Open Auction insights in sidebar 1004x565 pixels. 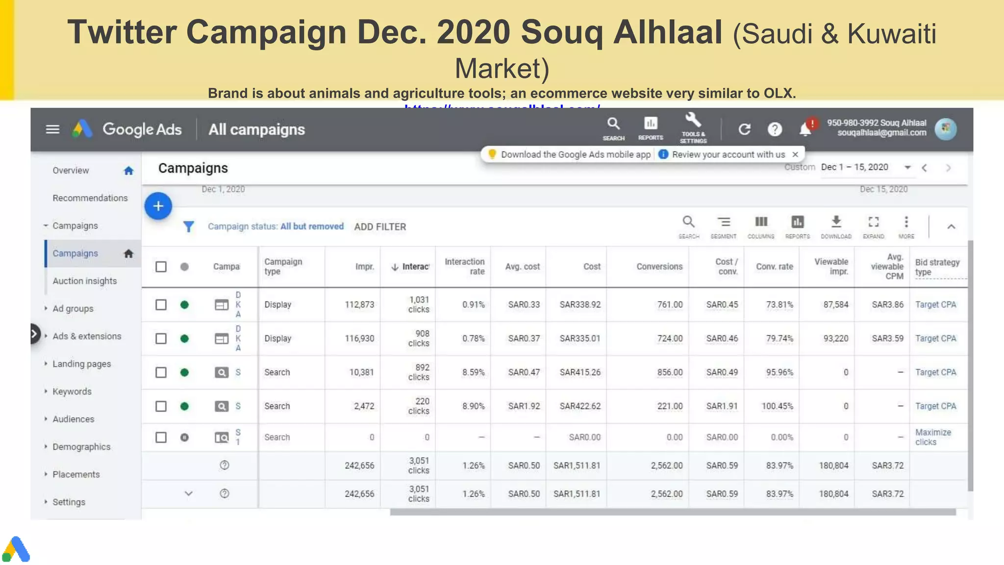tap(85, 281)
